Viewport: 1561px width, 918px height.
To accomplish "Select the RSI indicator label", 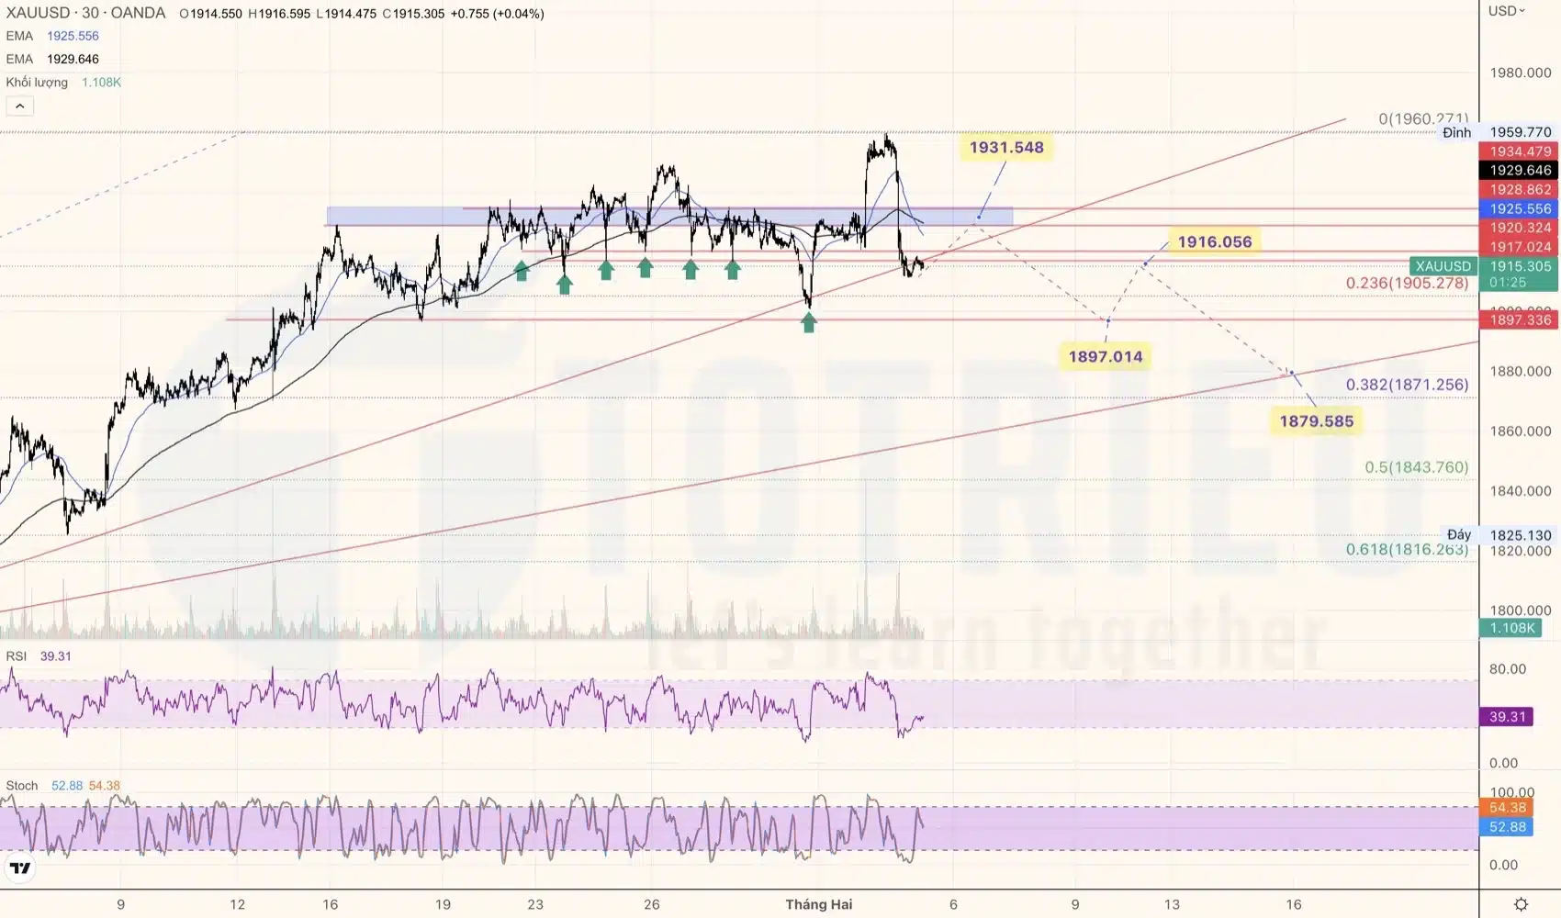I will [17, 656].
